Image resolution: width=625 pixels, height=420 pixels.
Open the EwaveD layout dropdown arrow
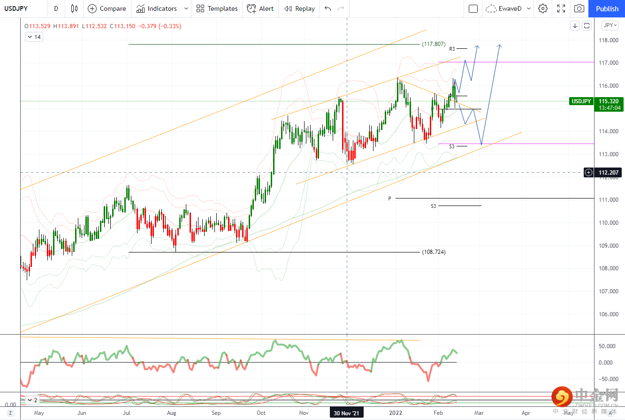click(529, 8)
